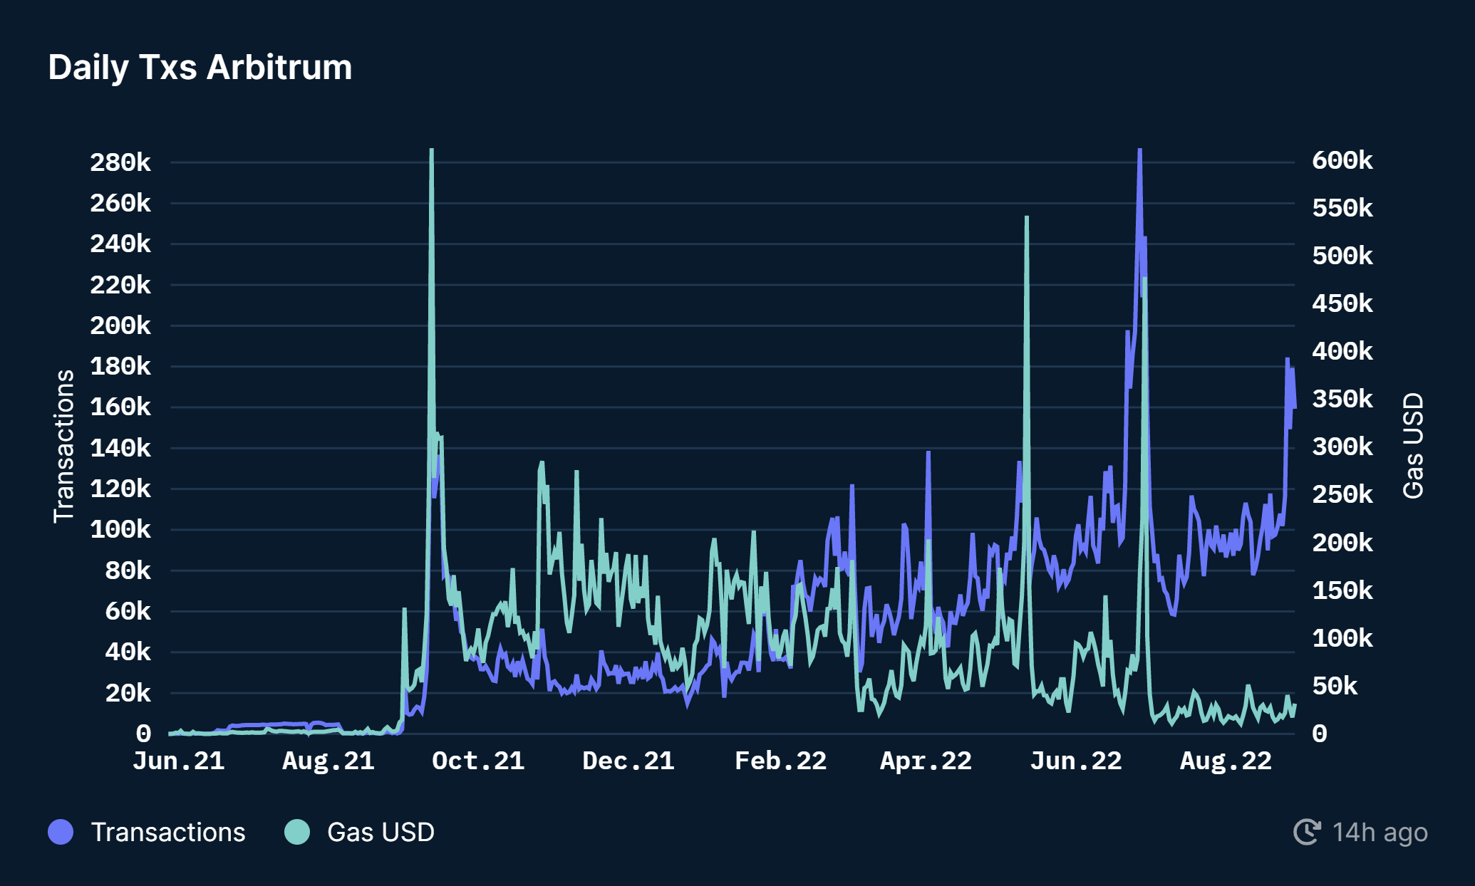
Task: Click the '150k' right axis value
Action: tap(1342, 590)
